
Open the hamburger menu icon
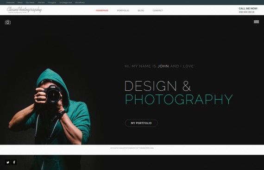256,22
